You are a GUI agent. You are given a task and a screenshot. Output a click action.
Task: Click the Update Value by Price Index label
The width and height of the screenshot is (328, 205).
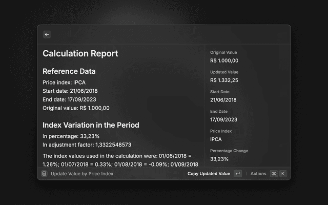click(82, 174)
